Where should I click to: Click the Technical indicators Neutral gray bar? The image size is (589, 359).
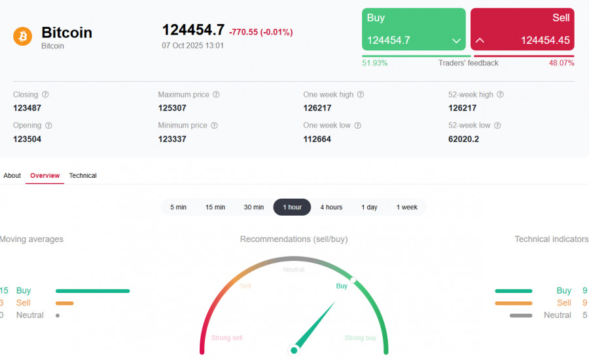pos(521,316)
